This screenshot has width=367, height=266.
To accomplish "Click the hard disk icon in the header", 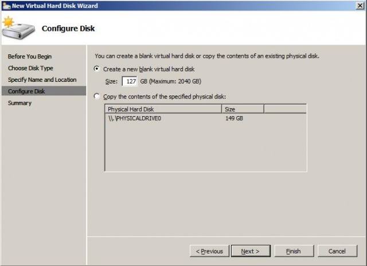I will (x=18, y=29).
